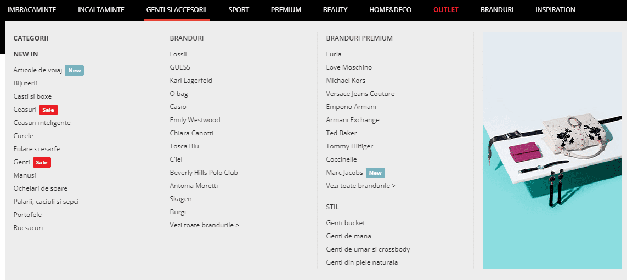Expand all brands via first Vezi toate brandurile
Image resolution: width=627 pixels, height=280 pixels.
204,225
